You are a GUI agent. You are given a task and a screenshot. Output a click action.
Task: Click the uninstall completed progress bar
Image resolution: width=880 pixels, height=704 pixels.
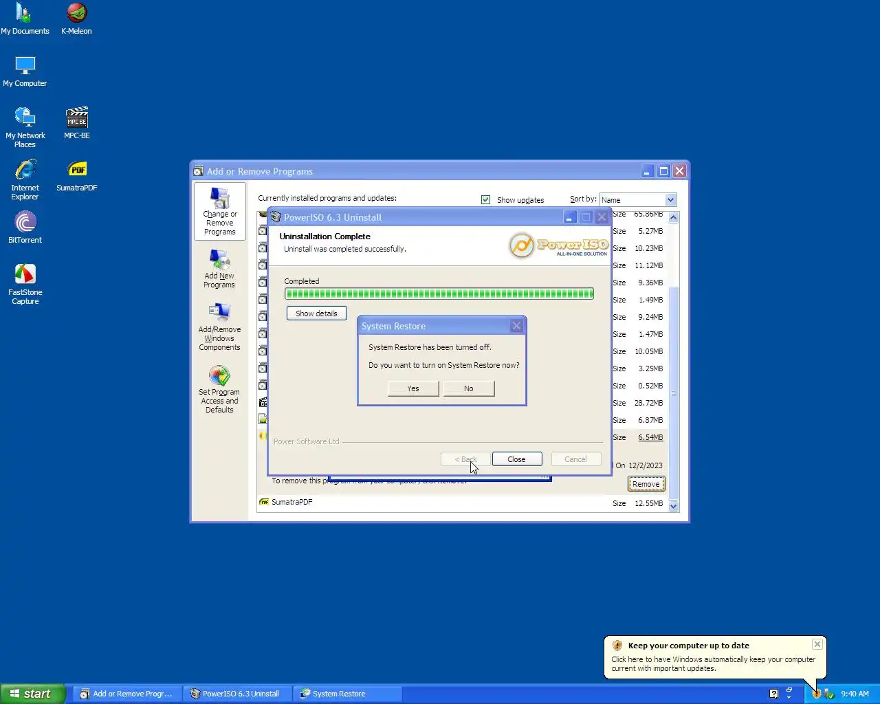pos(439,294)
